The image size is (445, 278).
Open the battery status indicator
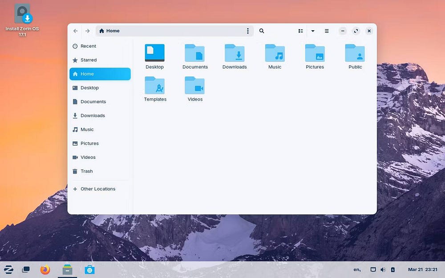393,270
